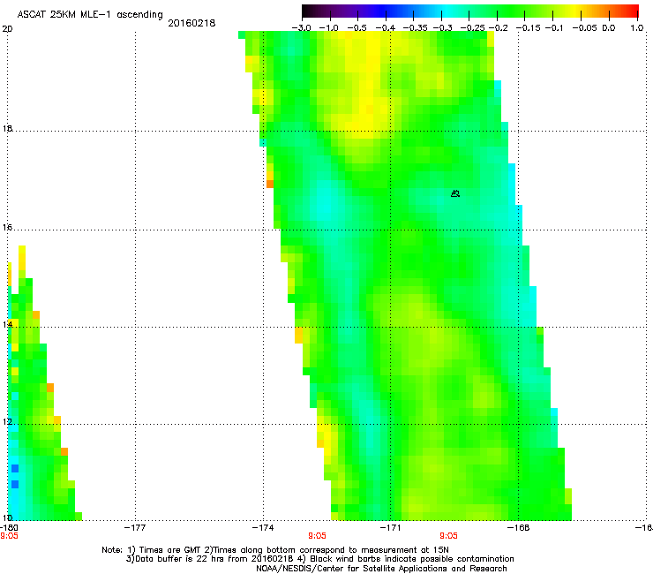The width and height of the screenshot is (653, 574).
Task: Click the latitude 18 axis label
Action: [7, 128]
